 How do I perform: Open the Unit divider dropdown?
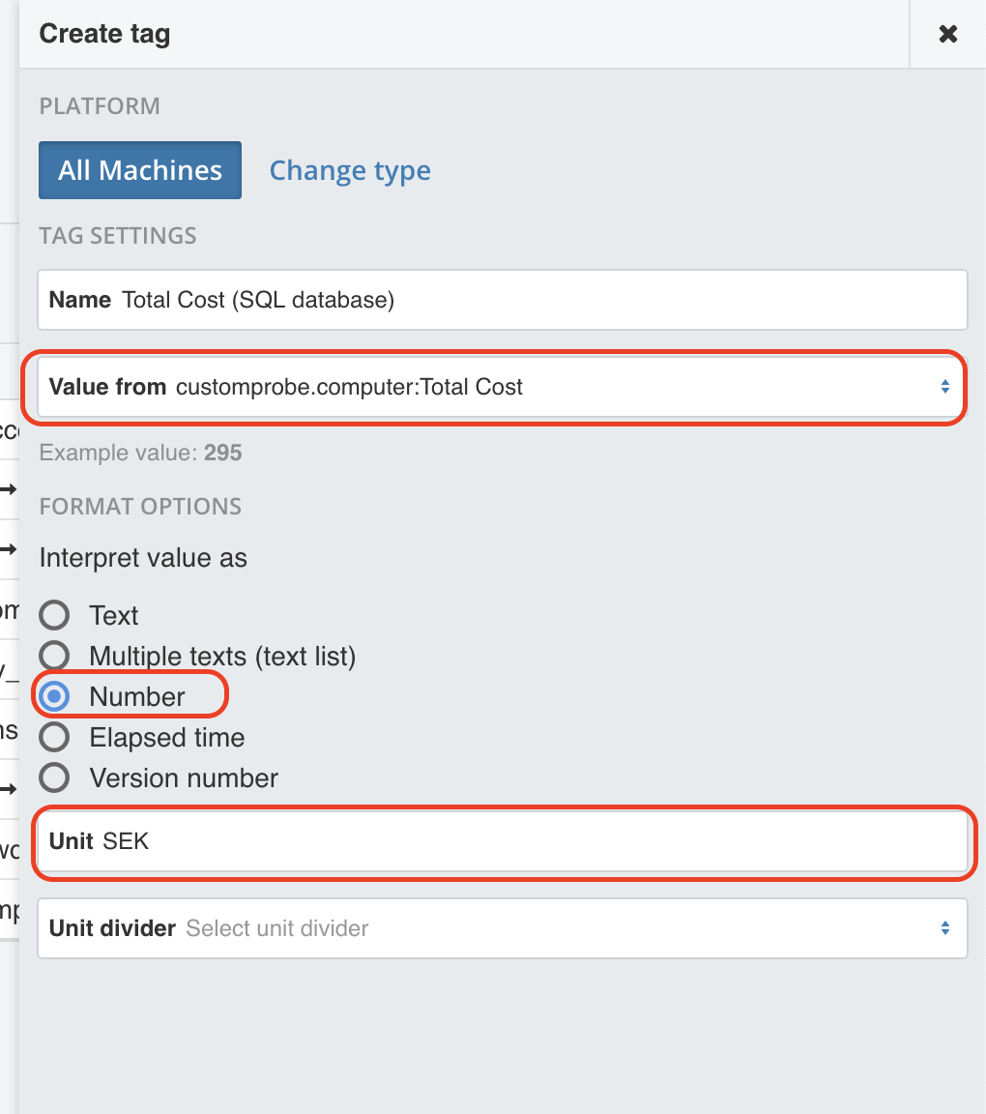point(503,928)
